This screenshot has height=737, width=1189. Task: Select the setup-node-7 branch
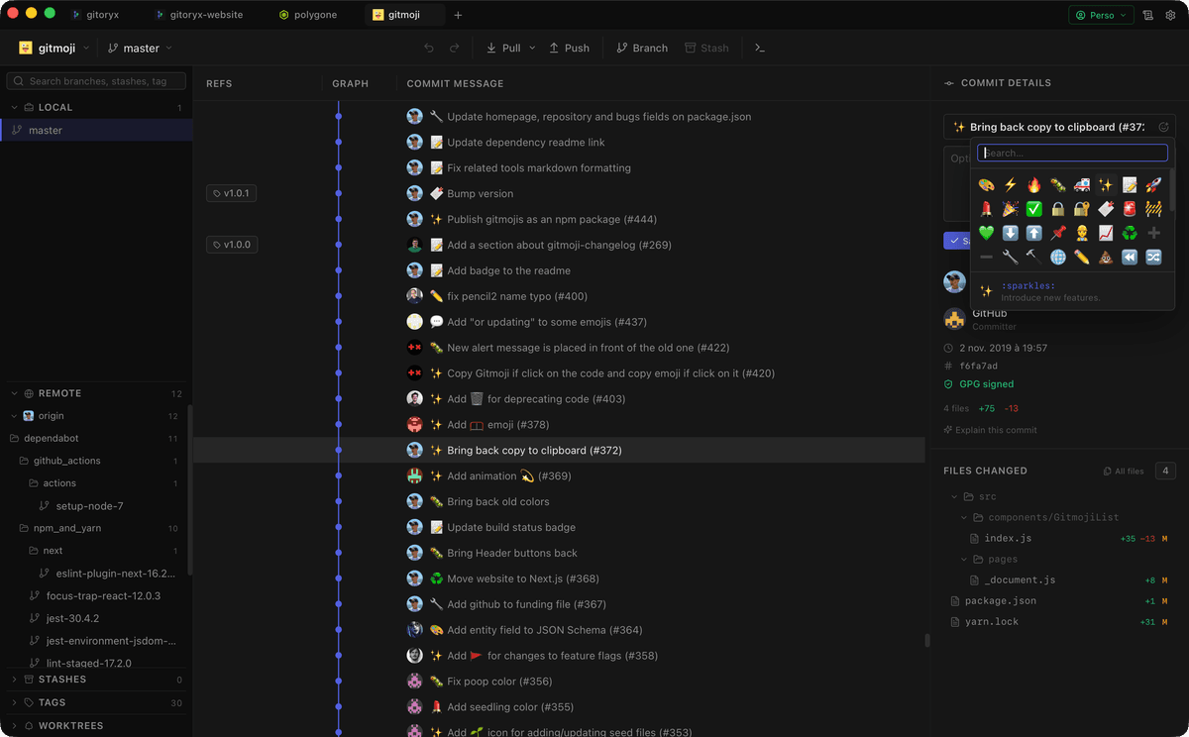pyautogui.click(x=89, y=506)
